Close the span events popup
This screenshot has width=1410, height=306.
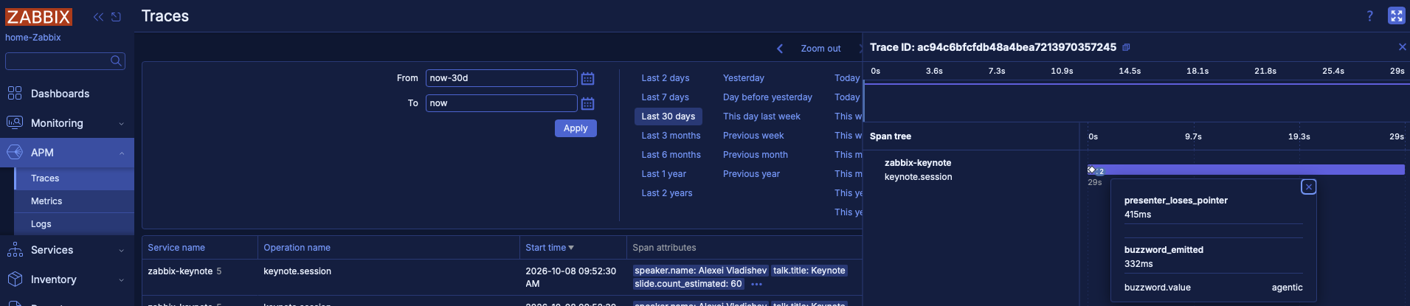click(x=1308, y=187)
